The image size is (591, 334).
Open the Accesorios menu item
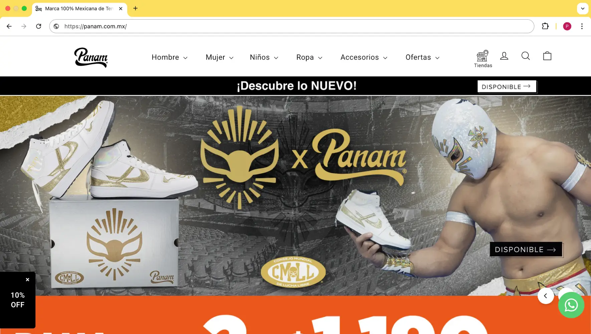[x=364, y=57]
